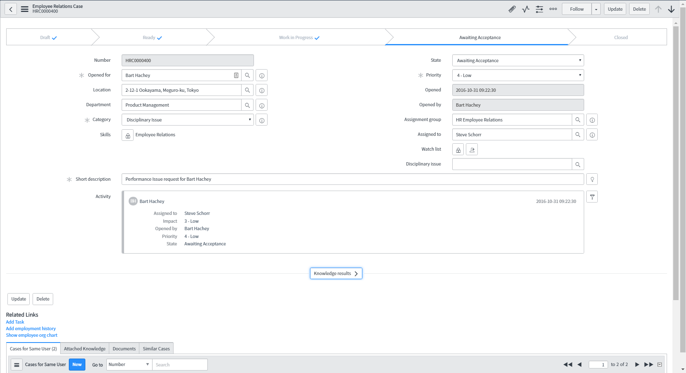Viewport: 686px width, 373px height.
Task: Focus the page number field in pagination
Action: pyautogui.click(x=598, y=365)
